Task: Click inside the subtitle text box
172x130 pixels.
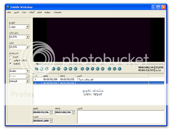Action: [x=121, y=117]
